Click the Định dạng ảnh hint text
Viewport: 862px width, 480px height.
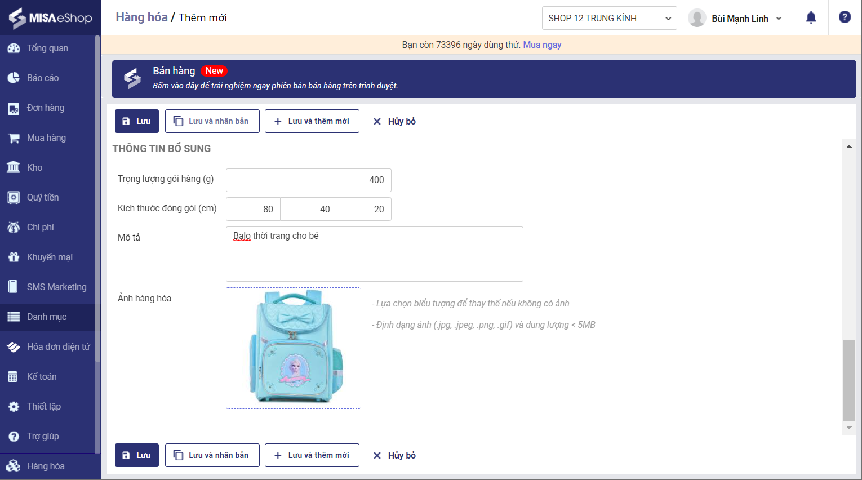tap(483, 325)
